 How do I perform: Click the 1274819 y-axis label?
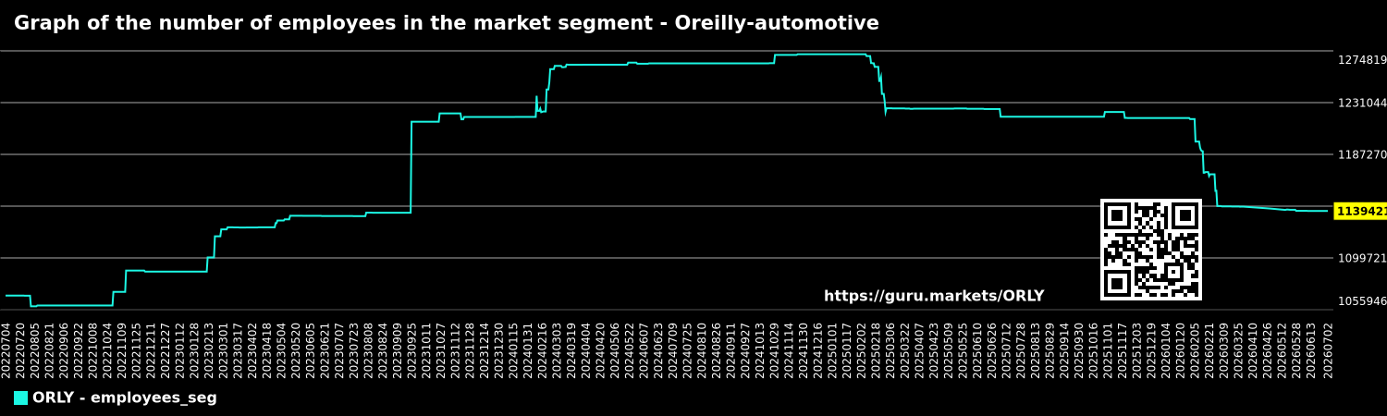1362,60
